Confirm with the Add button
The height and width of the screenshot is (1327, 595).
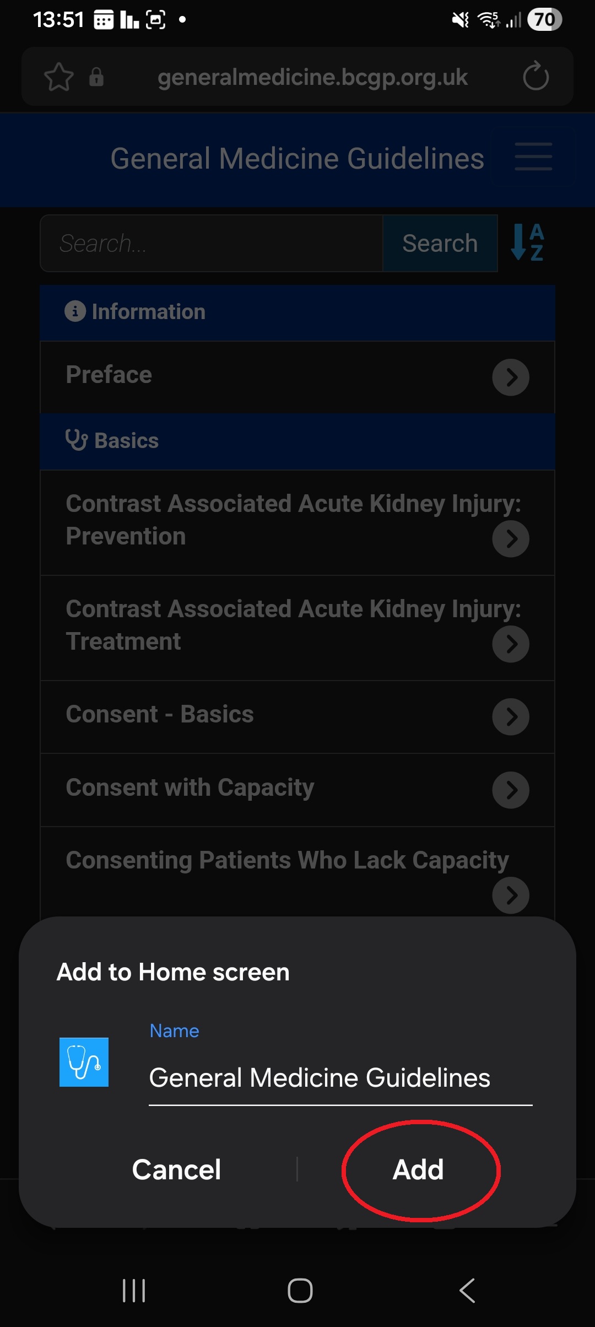419,1169
